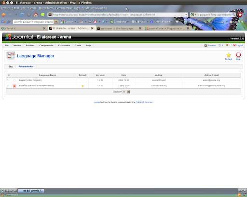This screenshot has height=197, width=247.
Task: Open the Compartir dropdown in the Google toolbar
Action: (128, 22)
